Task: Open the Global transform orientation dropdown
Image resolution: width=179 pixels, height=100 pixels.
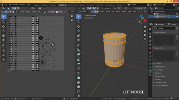Action: coord(107,8)
